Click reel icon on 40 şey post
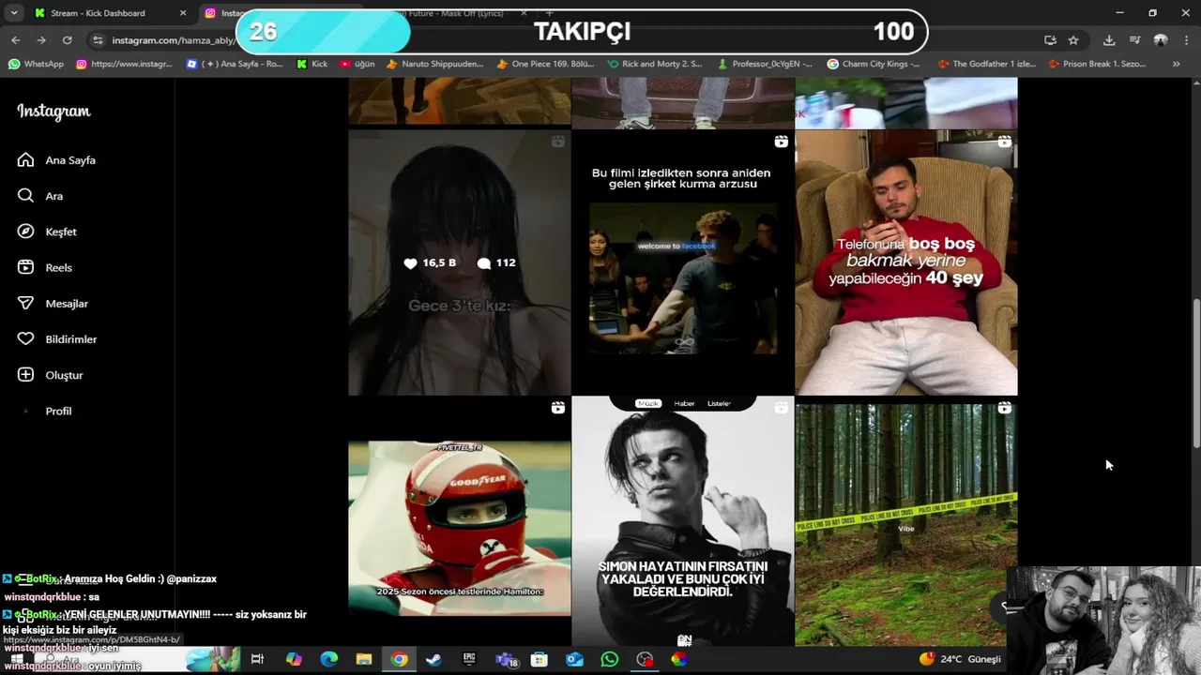This screenshot has height=675, width=1201. (x=1004, y=142)
